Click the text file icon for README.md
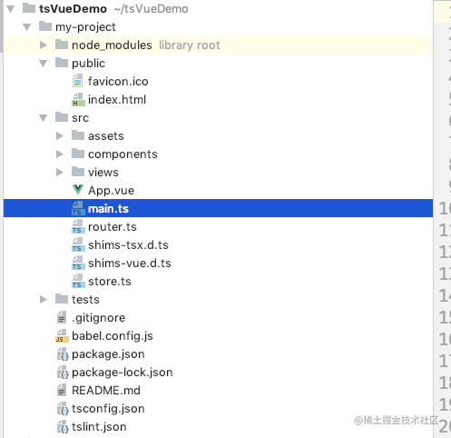 tap(62, 390)
